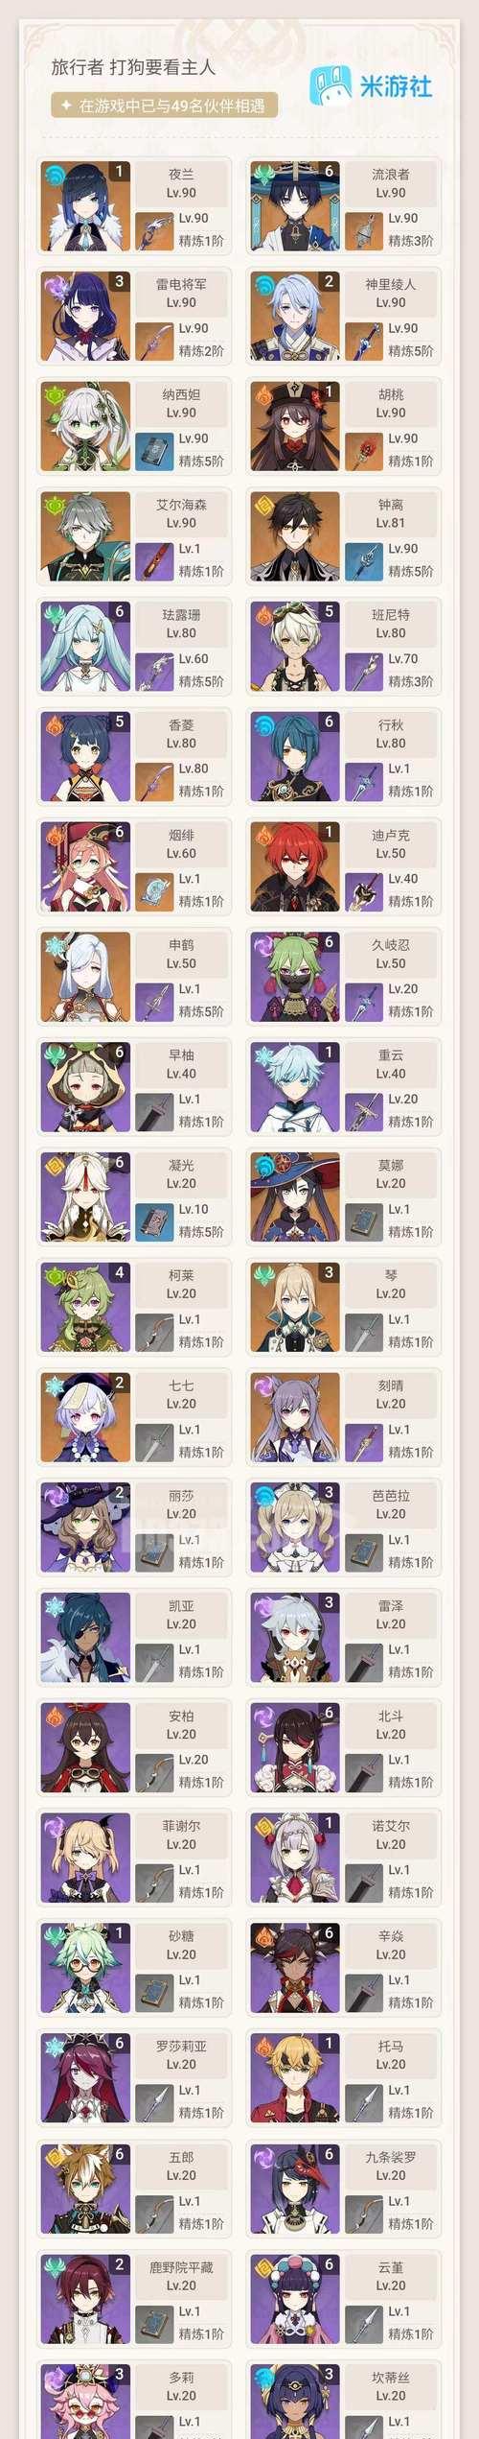Click the 旅行者 打狗要看主人 username
479x2439 pixels.
(x=133, y=67)
